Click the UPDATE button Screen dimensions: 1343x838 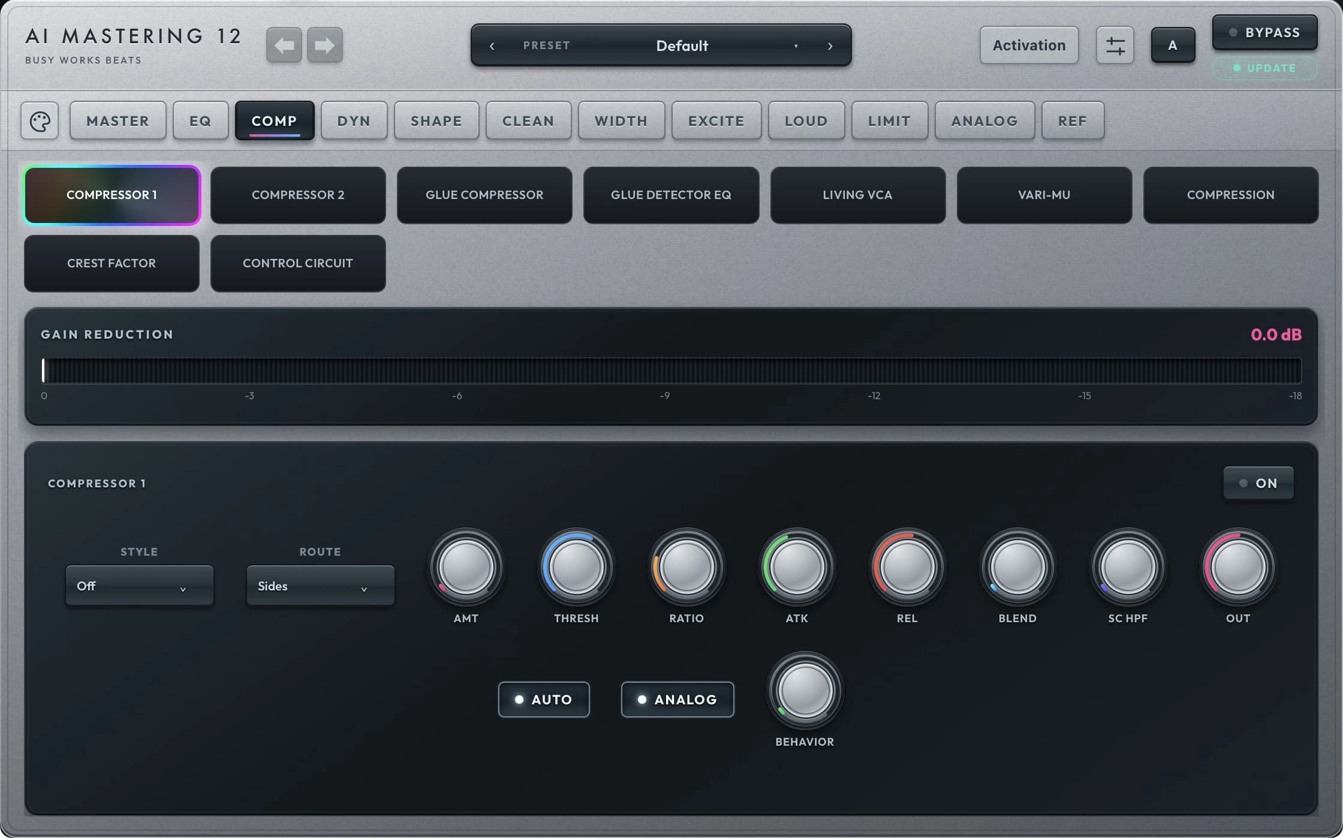[1264, 68]
